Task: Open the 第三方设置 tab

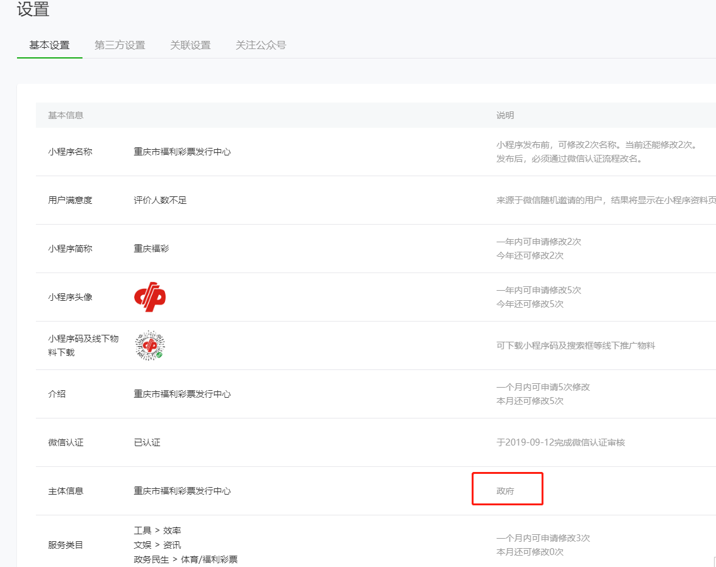Action: pyautogui.click(x=120, y=45)
